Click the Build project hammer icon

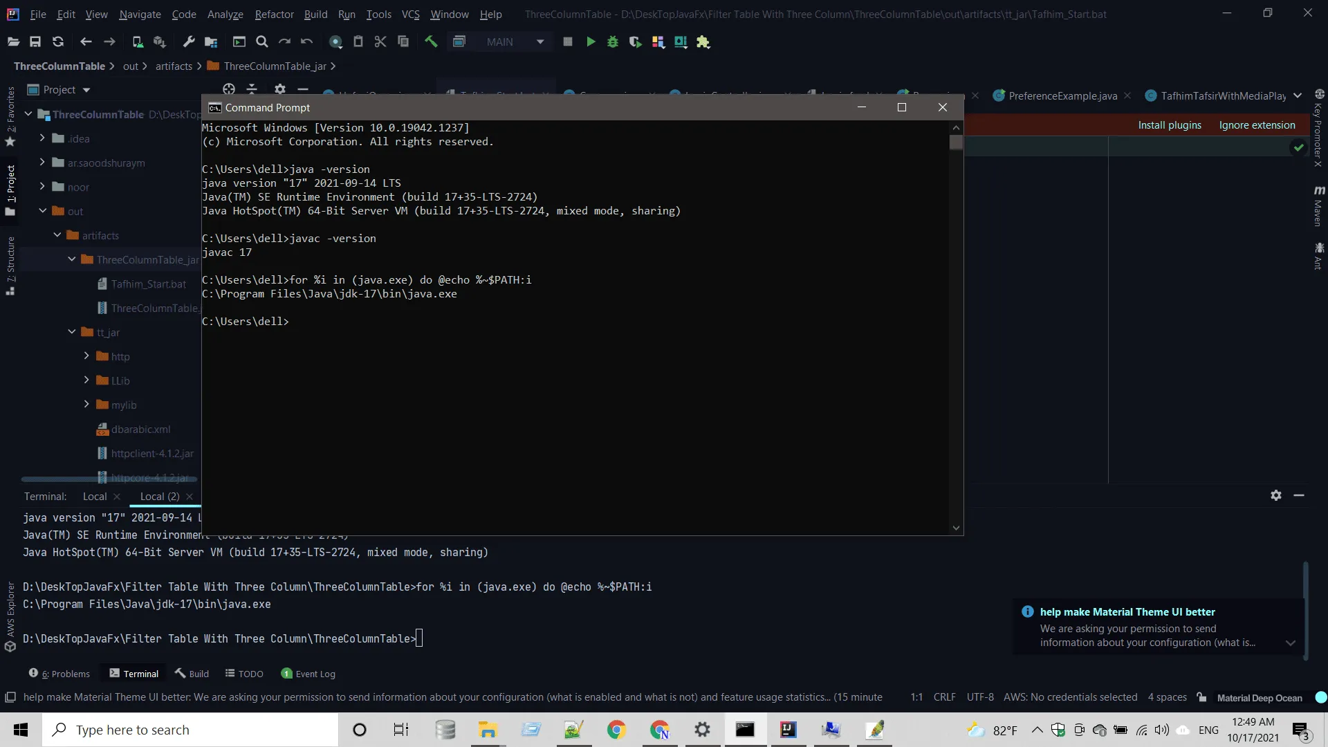431,42
